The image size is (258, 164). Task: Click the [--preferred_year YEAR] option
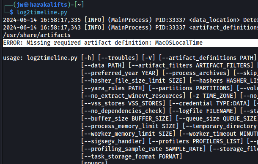tap(120, 73)
